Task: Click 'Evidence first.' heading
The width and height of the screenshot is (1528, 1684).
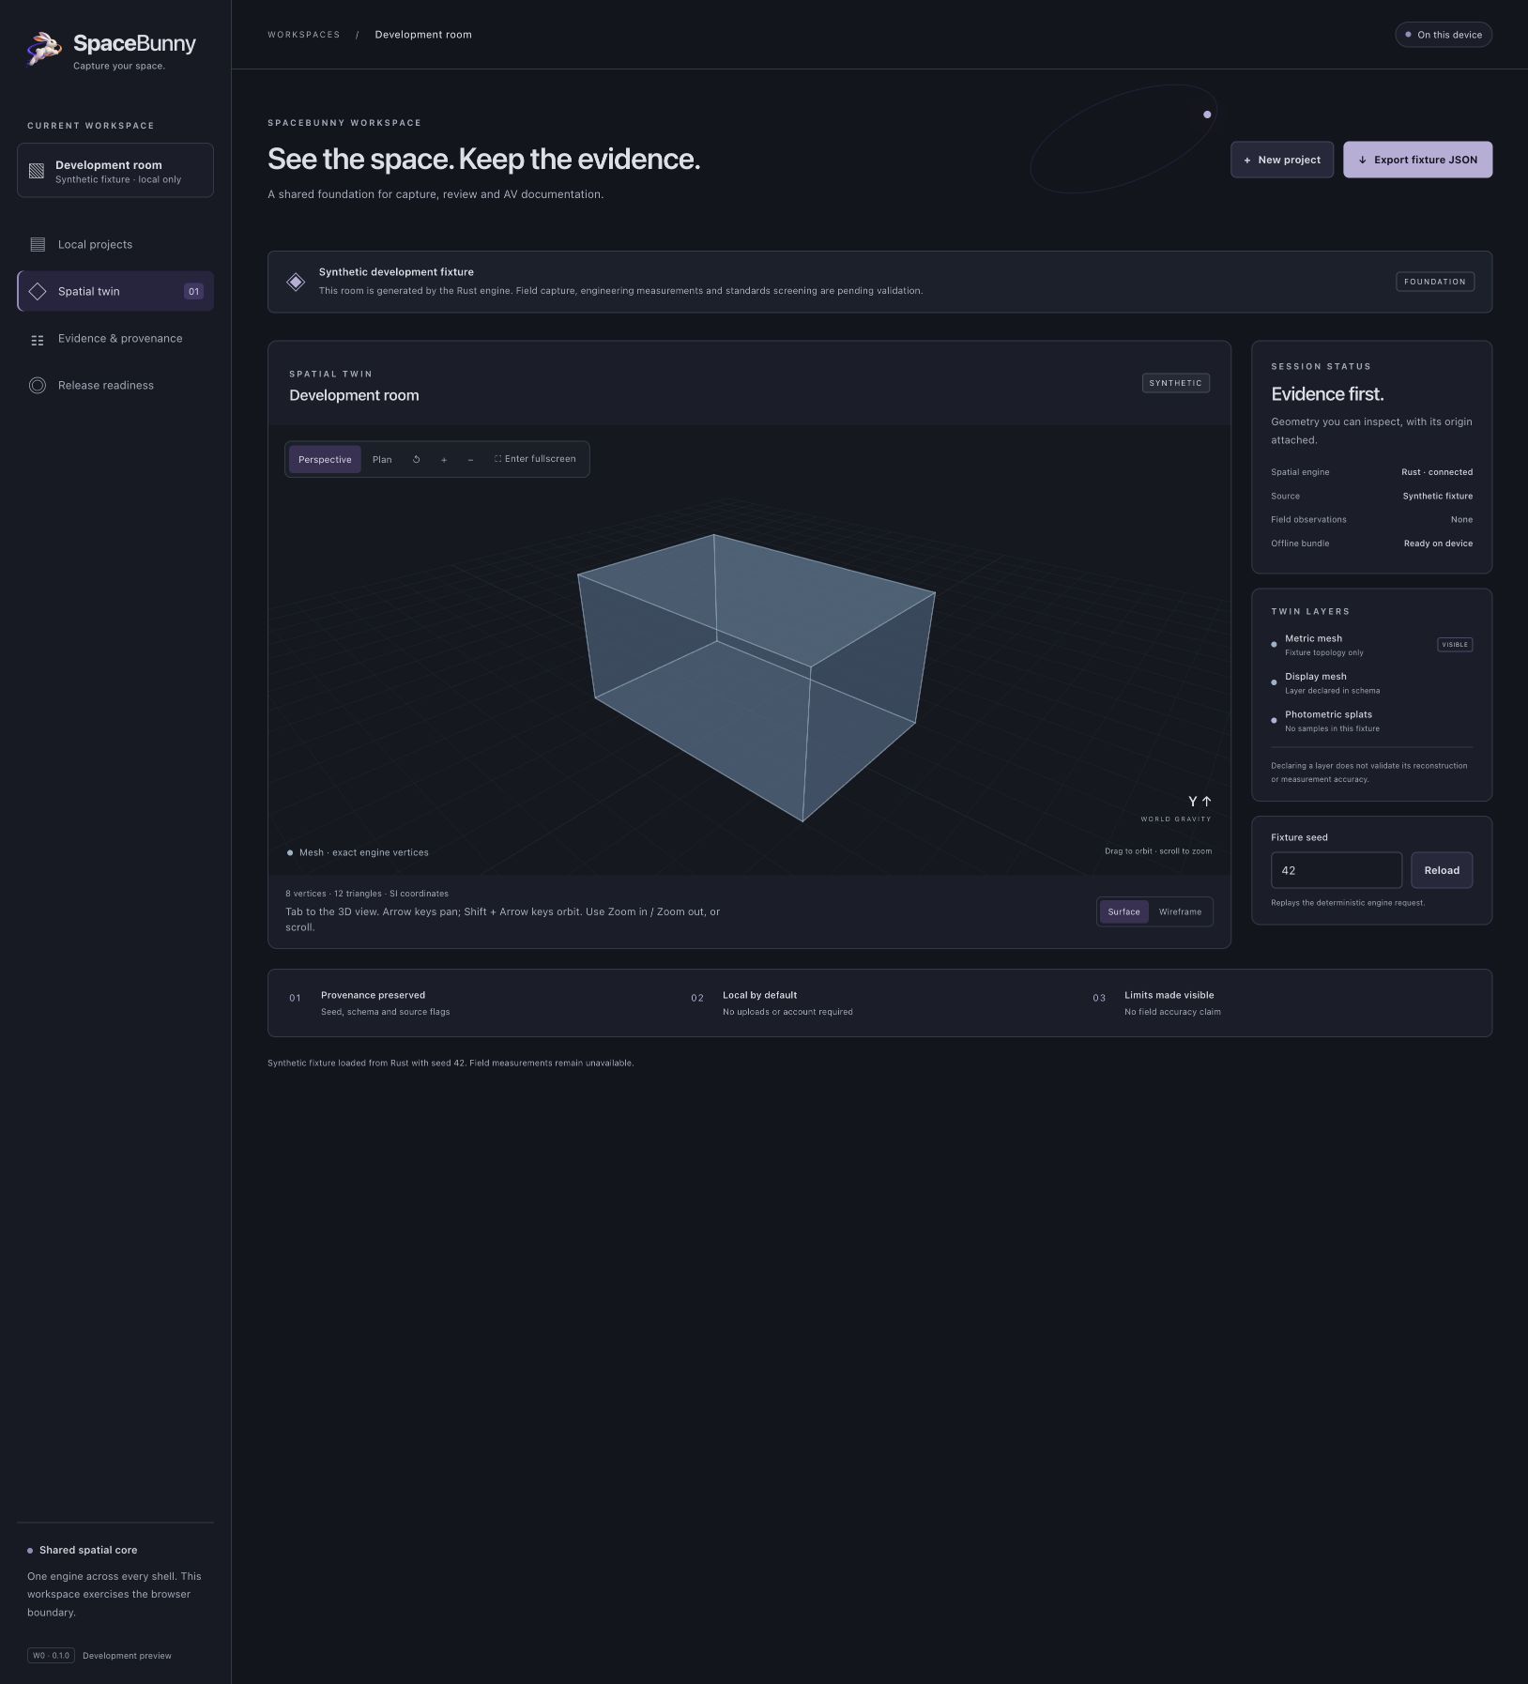Action: pyautogui.click(x=1327, y=395)
